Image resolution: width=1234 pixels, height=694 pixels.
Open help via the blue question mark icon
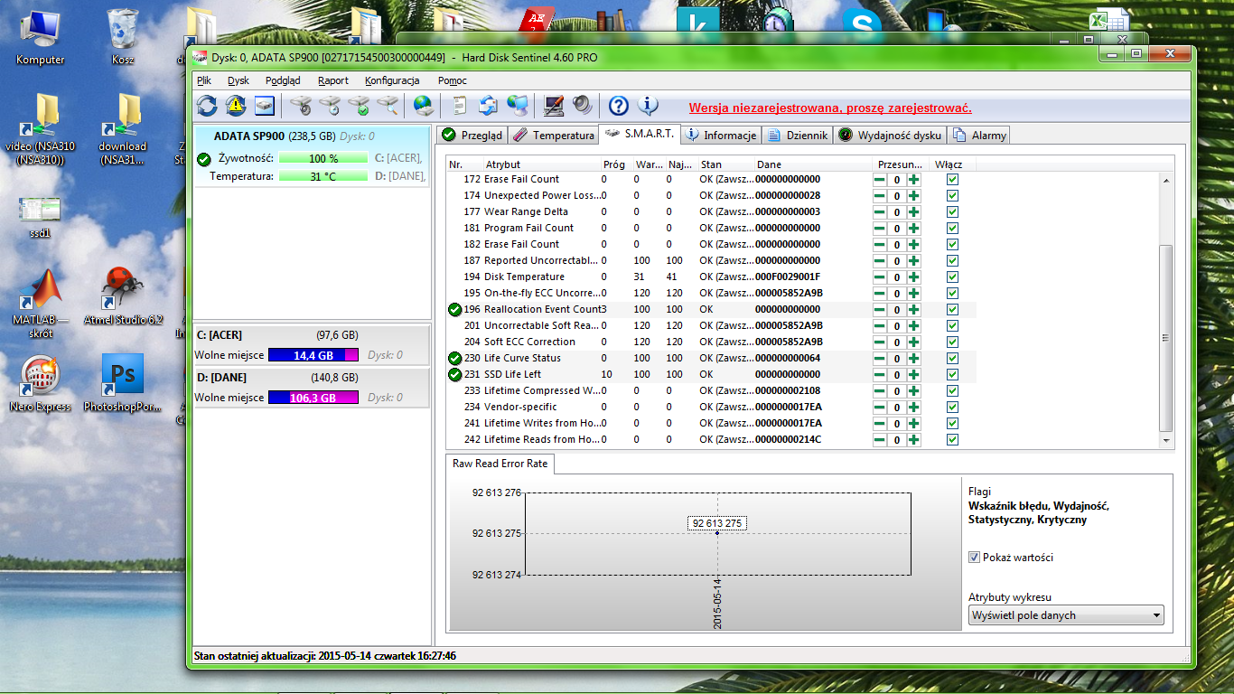(x=619, y=106)
